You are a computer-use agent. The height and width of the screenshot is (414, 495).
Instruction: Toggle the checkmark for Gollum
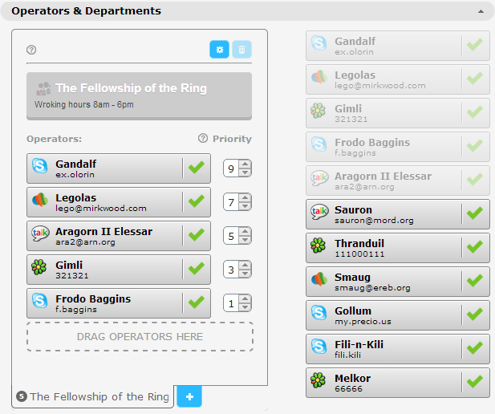point(475,314)
